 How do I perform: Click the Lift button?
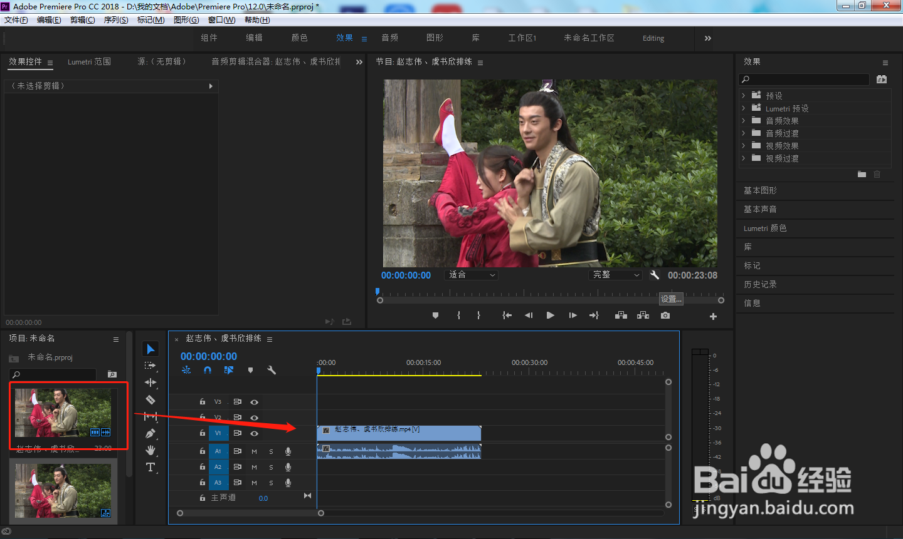click(x=621, y=316)
